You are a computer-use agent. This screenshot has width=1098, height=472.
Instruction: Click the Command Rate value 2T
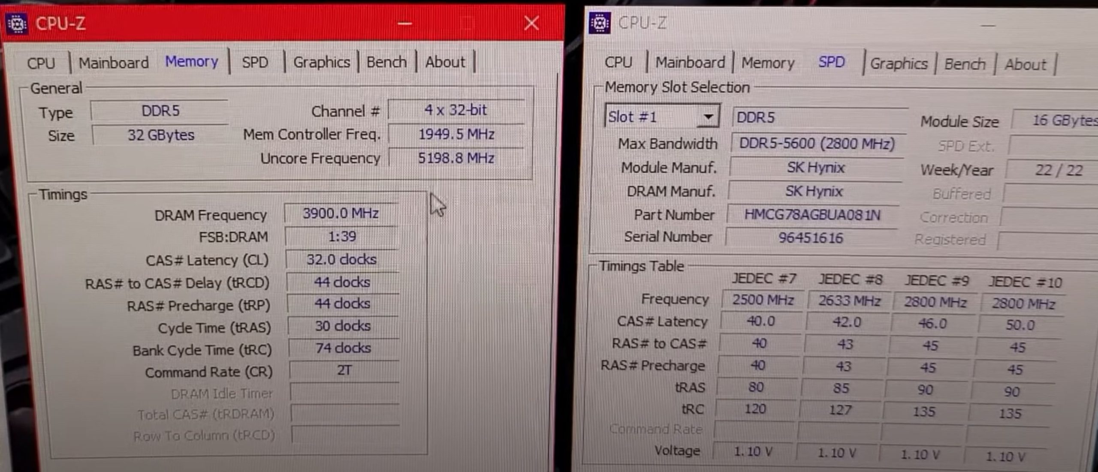pos(344,370)
